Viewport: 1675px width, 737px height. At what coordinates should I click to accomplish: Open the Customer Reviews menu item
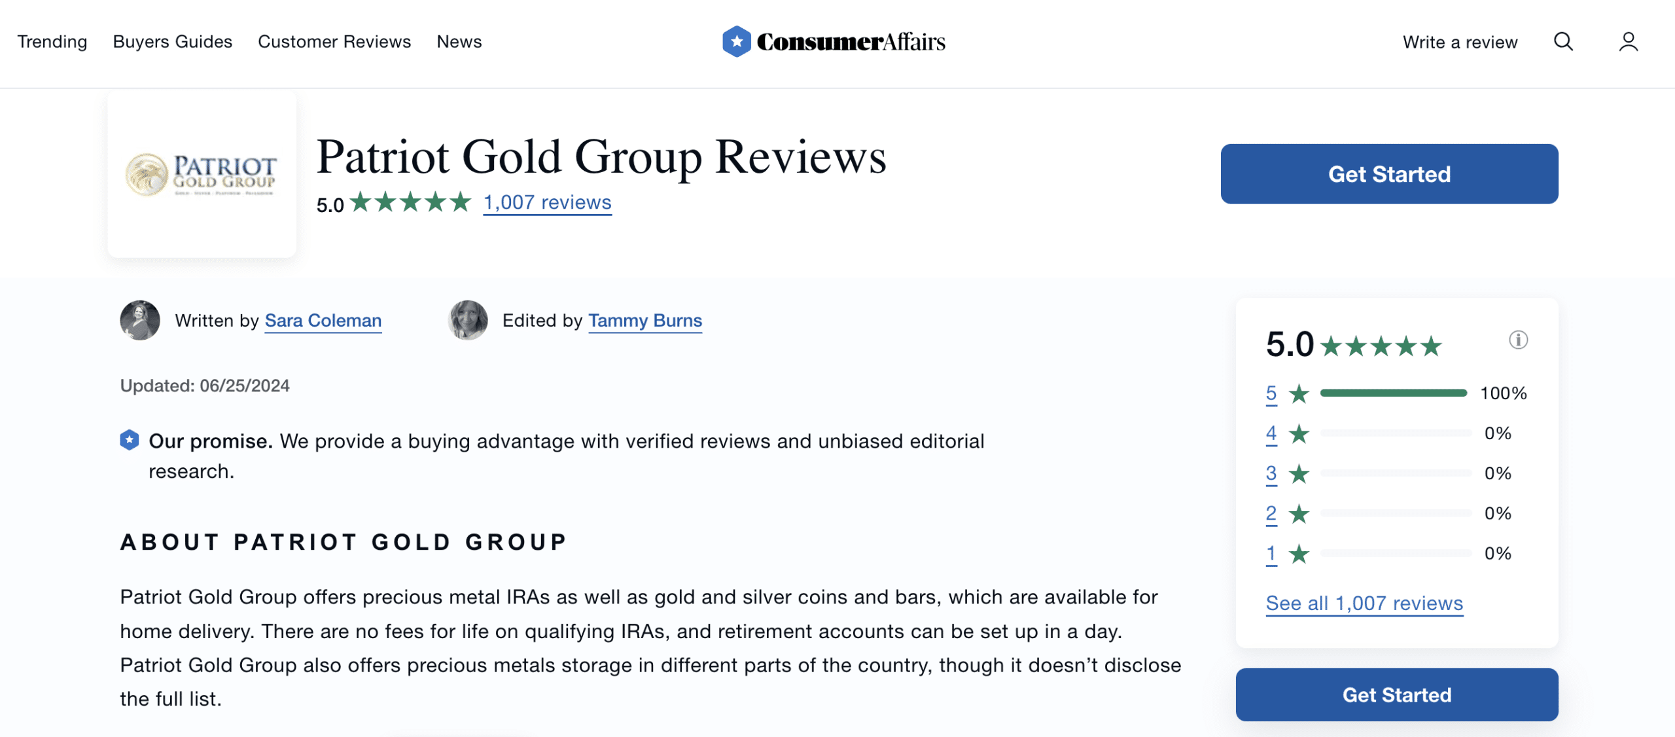click(334, 41)
